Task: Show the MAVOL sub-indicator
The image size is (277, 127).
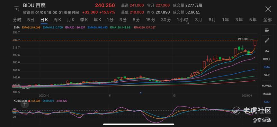Action: tap(267, 86)
